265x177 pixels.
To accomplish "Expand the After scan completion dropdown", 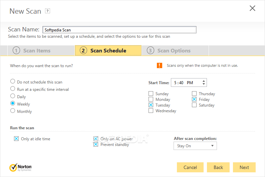I will click(195, 146).
